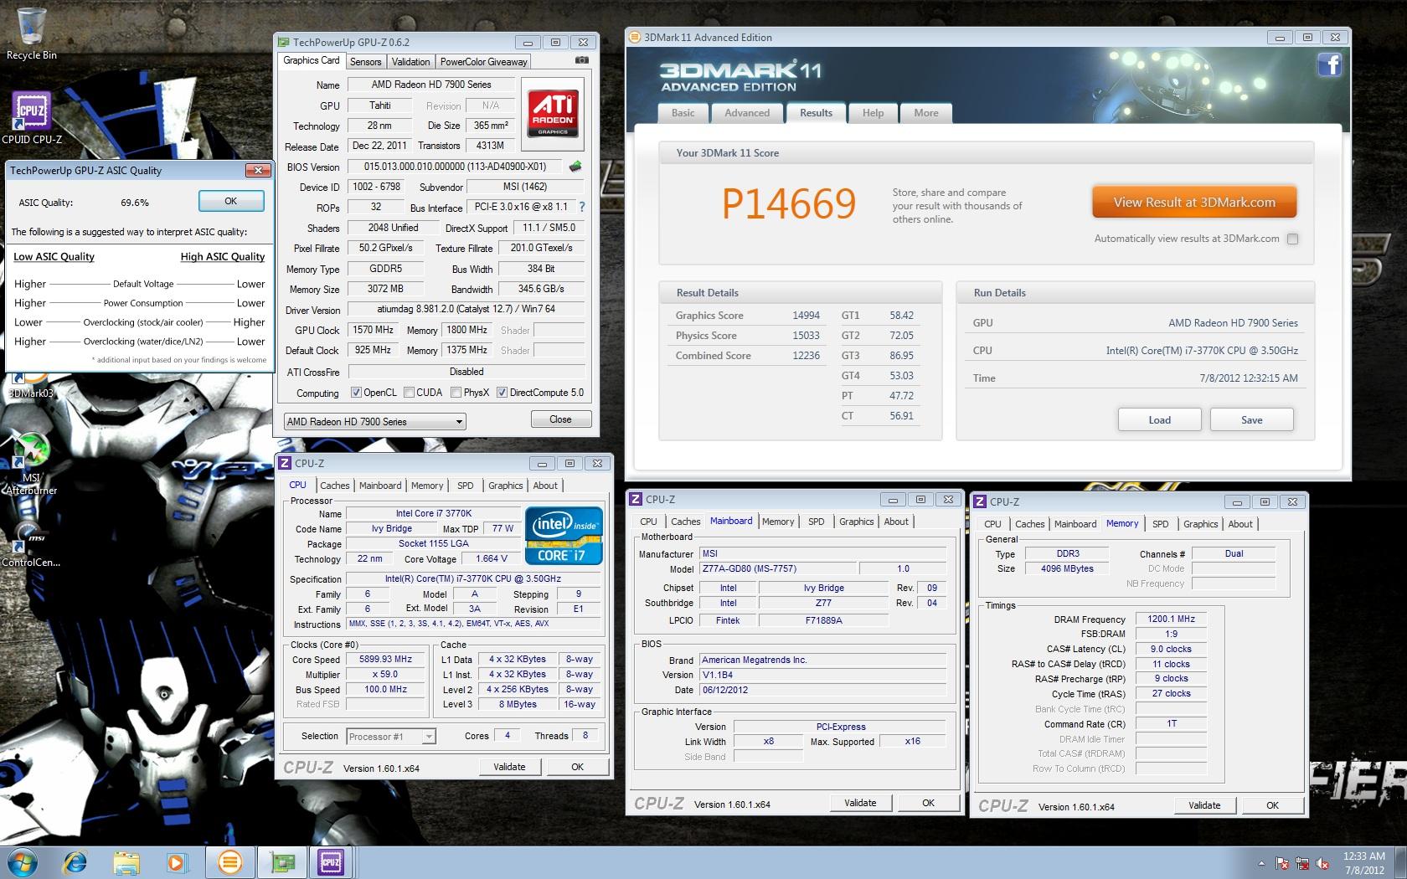This screenshot has height=879, width=1407.
Task: Open Graphics tab in the Mainboard CPU-Z window
Action: pyautogui.click(x=856, y=522)
